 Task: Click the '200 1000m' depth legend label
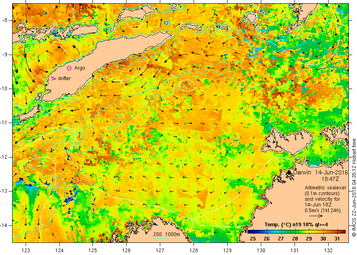167,234
